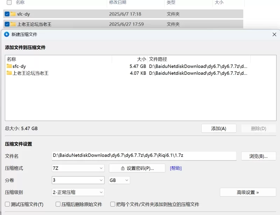The height and width of the screenshot is (215, 280).
Task: Open the 压缩格式 7Z dropdown
Action: 78,168
